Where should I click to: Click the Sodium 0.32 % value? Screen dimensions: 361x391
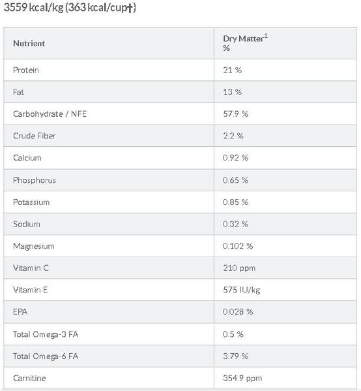[x=235, y=224]
